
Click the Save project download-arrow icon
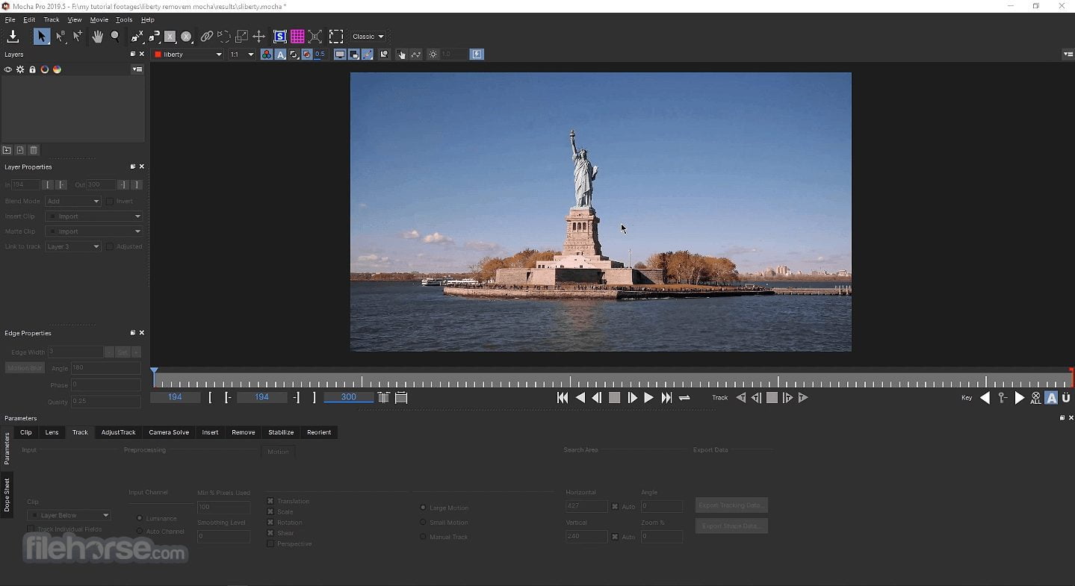13,37
